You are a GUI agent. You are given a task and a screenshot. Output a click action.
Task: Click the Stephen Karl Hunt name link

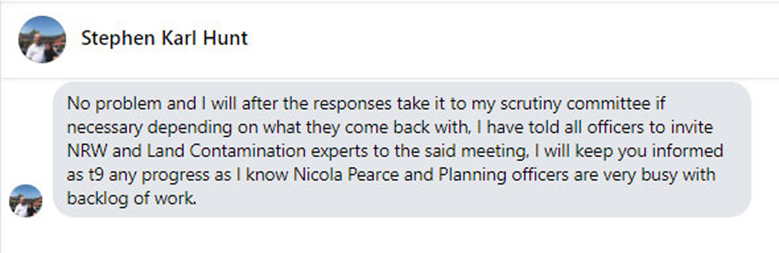[164, 38]
